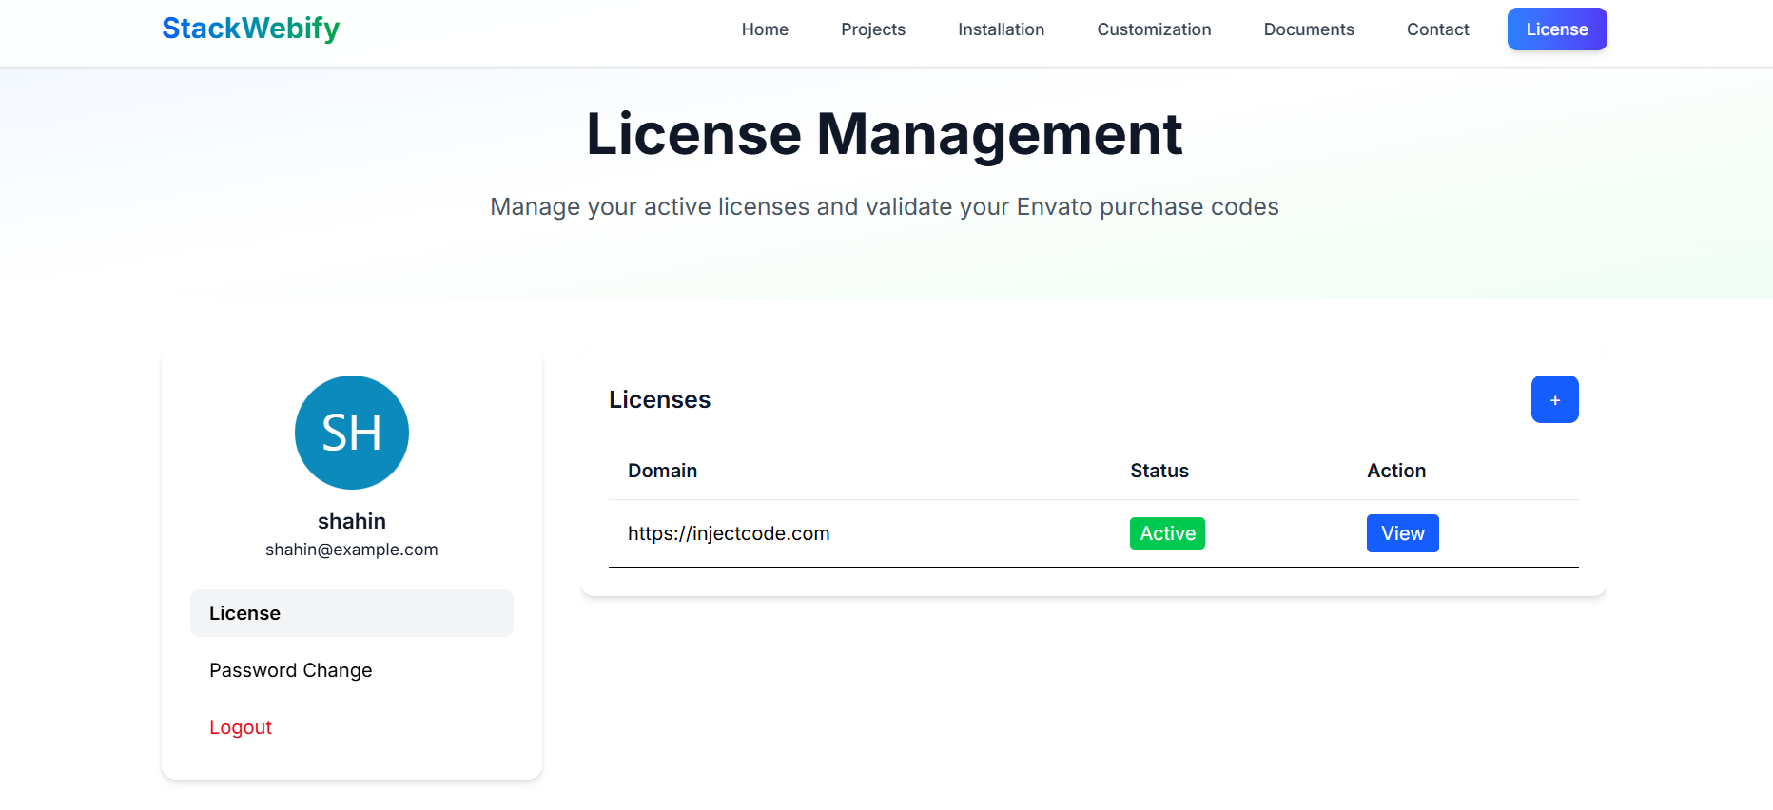Click the StackWebify logo
Image resolution: width=1773 pixels, height=810 pixels.
(x=250, y=29)
